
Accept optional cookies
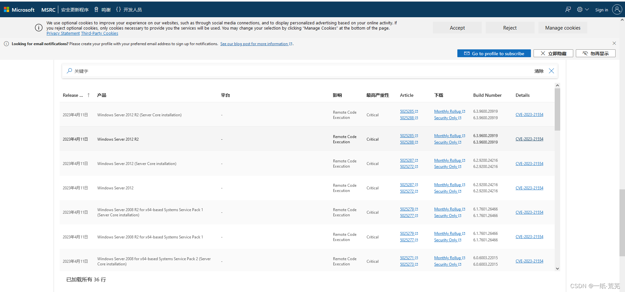click(457, 28)
